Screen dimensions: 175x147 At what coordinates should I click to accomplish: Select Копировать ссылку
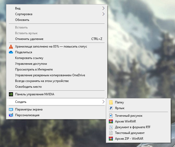click(x=57, y=58)
